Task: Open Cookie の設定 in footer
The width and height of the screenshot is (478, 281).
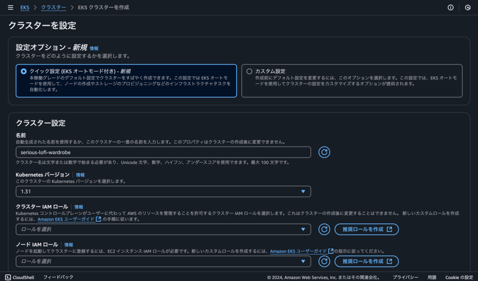Action: click(459, 277)
